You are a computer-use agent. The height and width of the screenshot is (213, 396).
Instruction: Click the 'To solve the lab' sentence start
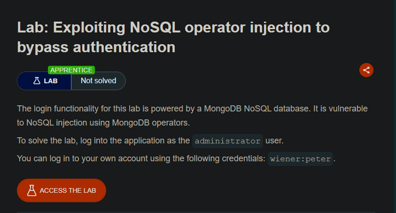47,141
